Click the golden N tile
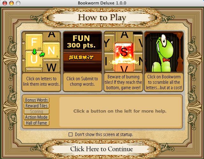The image size is (204, 159). [x=51, y=51]
